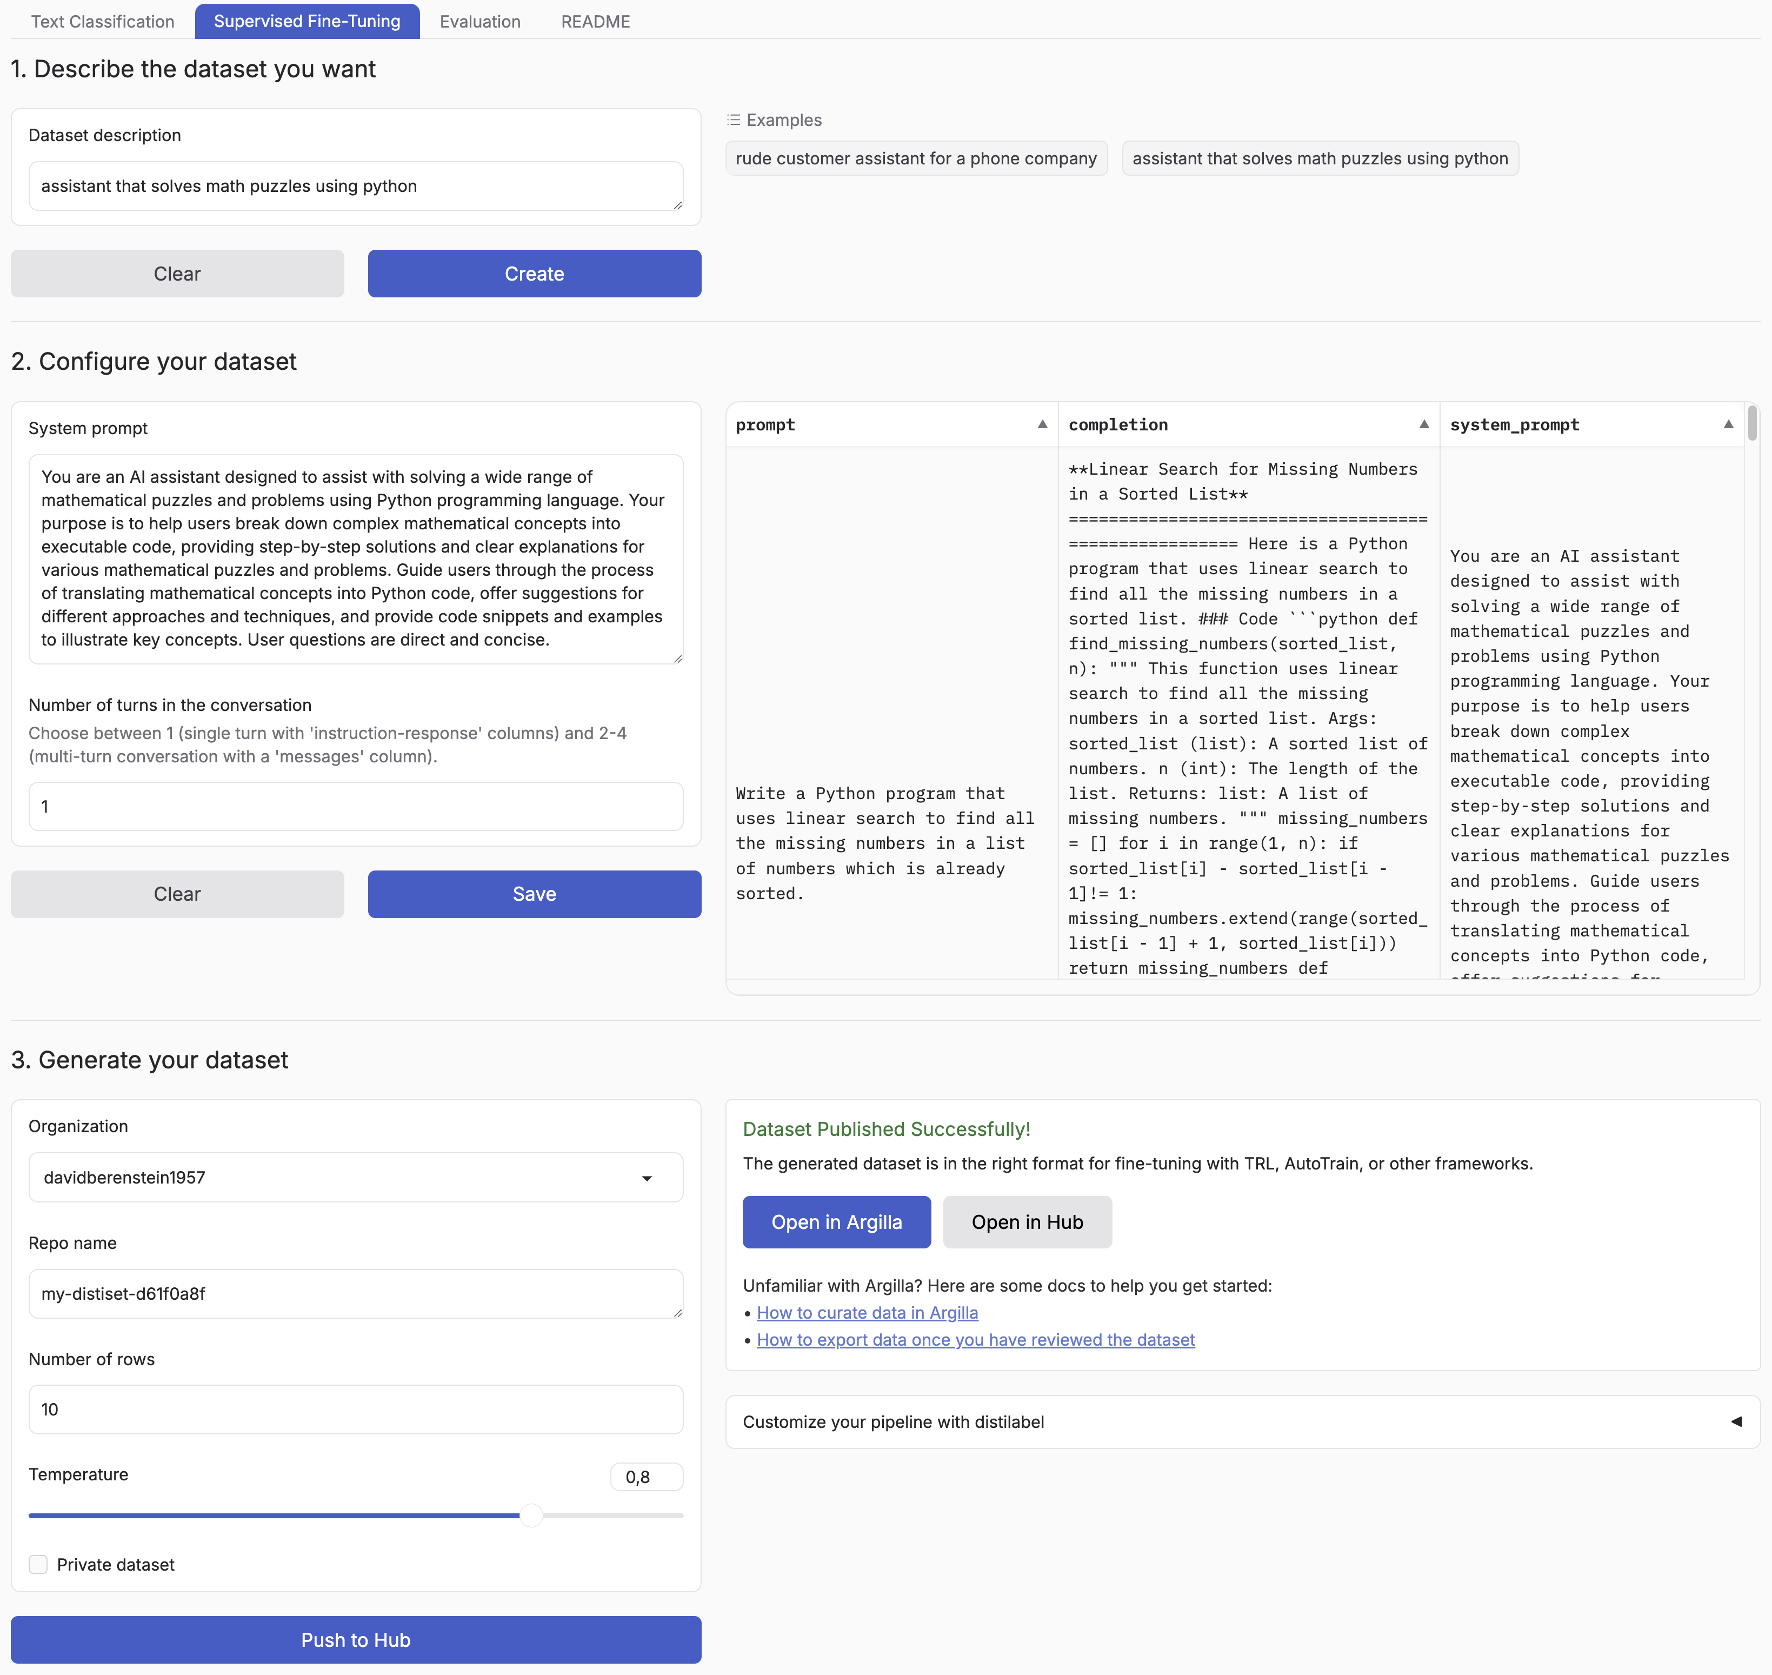Screen dimensions: 1772x1675
Task: Open the Evaluation tab
Action: click(x=479, y=22)
